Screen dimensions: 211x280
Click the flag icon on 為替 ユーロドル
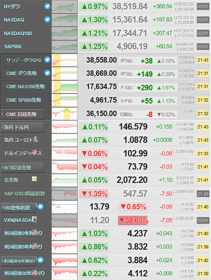point(35,139)
